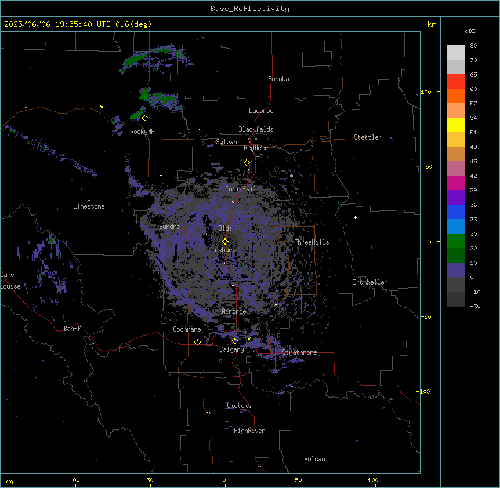500x488 pixels.
Task: Select the yellow diamond radar-site marker below Olds
Action: click(226, 241)
